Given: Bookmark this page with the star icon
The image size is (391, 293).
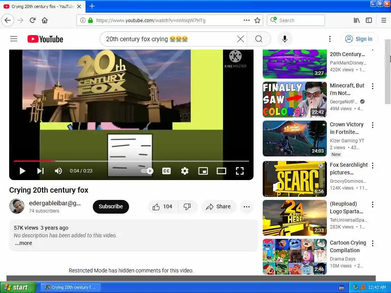Looking at the screenshot, I should point(257,20).
